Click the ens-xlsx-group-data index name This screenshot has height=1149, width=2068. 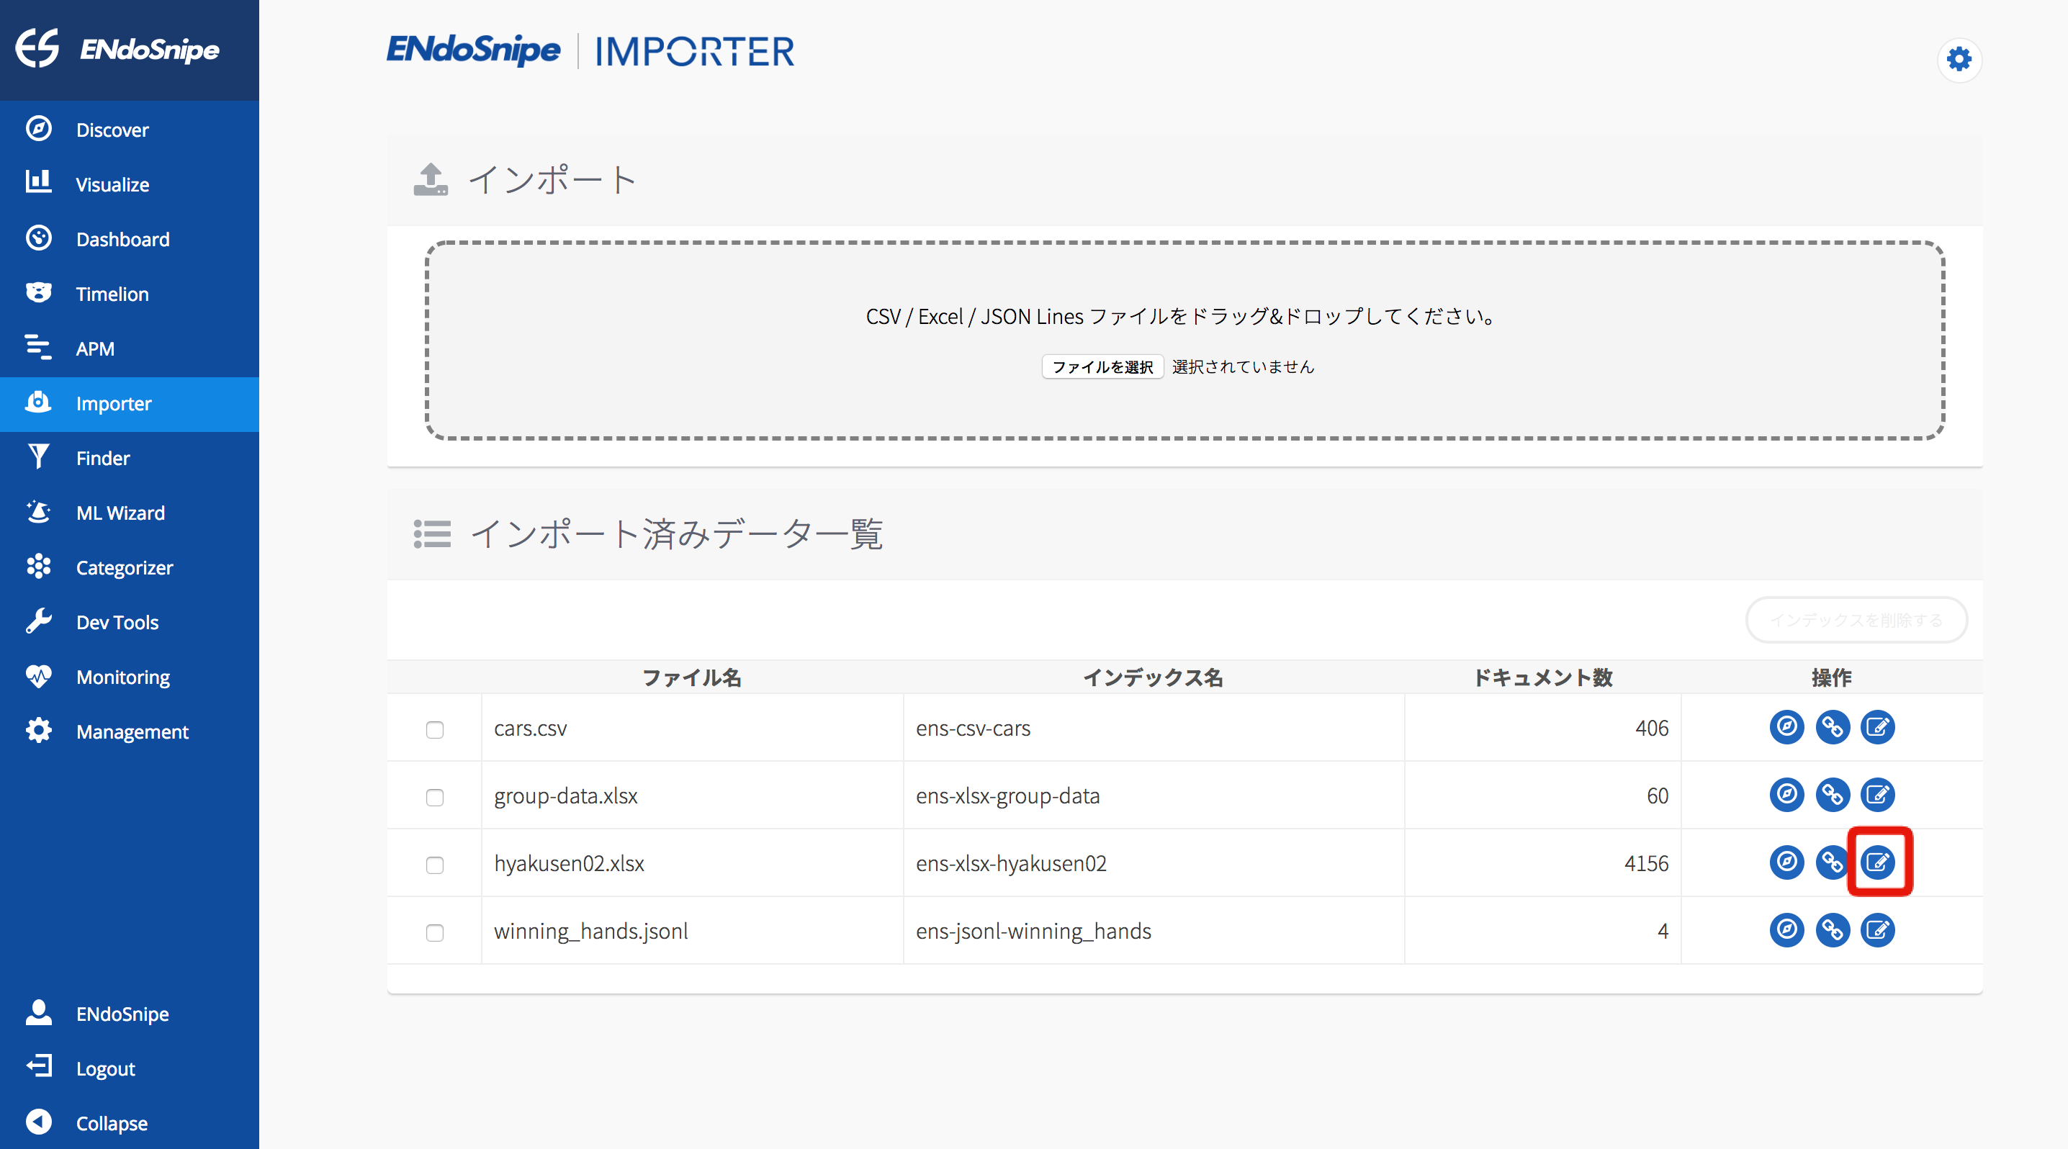click(1007, 796)
